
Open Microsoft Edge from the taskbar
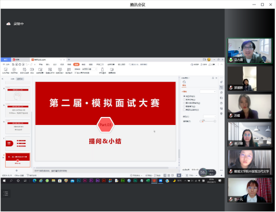[x=34, y=181]
